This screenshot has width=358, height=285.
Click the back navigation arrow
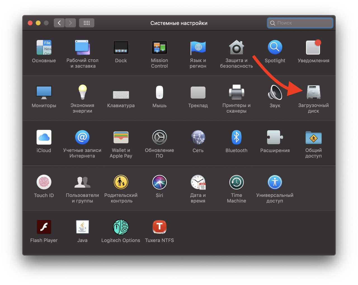pos(59,23)
